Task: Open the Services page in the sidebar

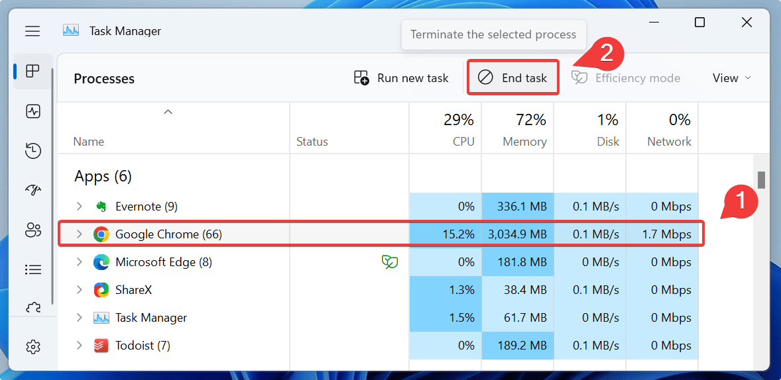Action: 33,309
